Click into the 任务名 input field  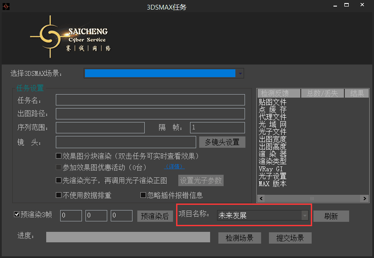150,100
